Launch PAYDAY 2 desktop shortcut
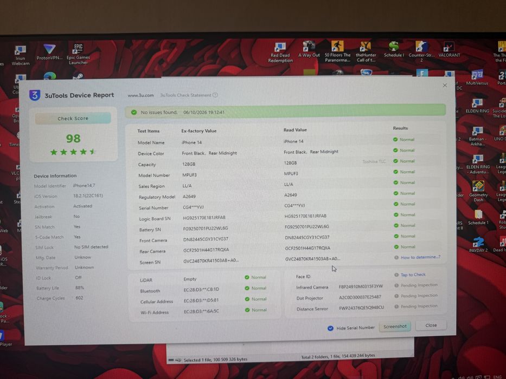 (x=478, y=245)
